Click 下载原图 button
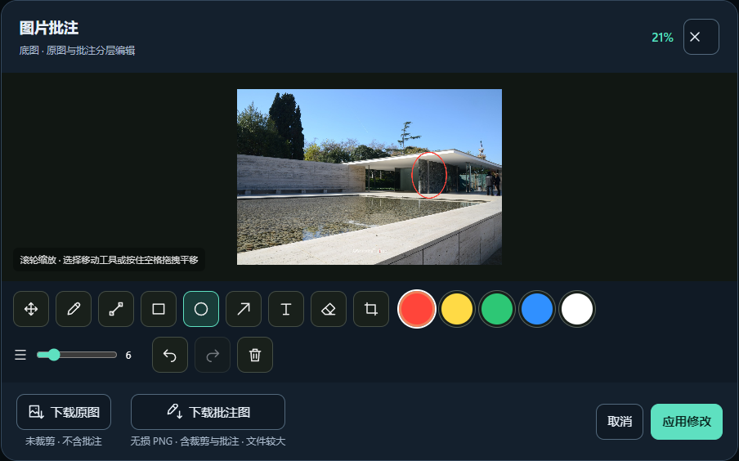Screen dimensions: 739x461 click(x=64, y=412)
